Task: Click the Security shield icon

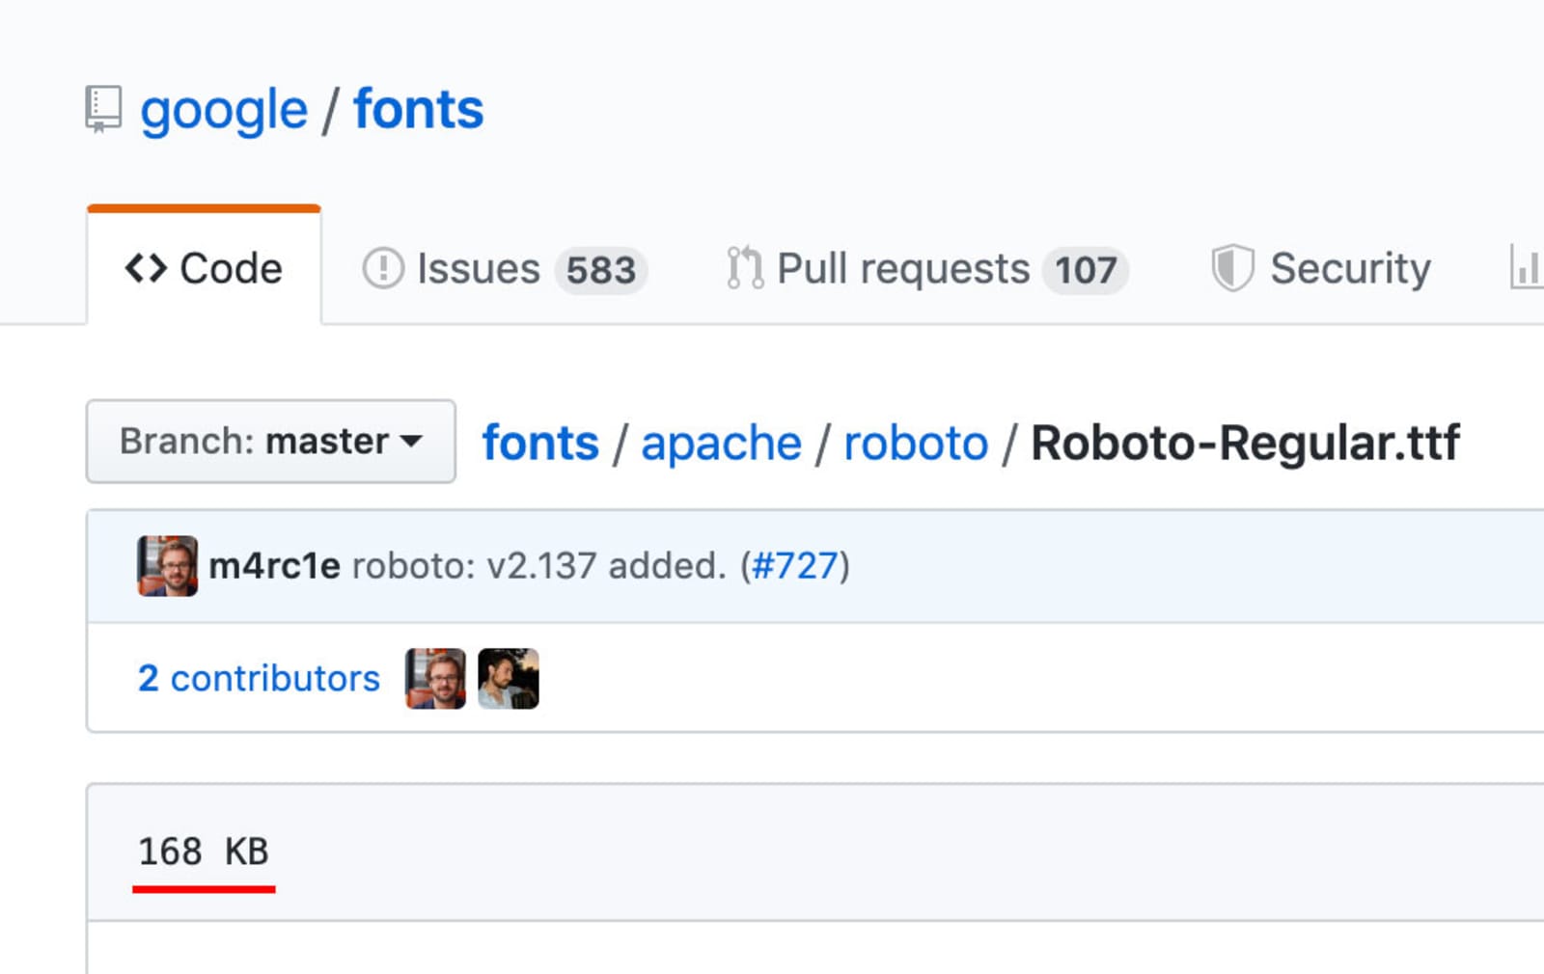Action: coord(1232,268)
